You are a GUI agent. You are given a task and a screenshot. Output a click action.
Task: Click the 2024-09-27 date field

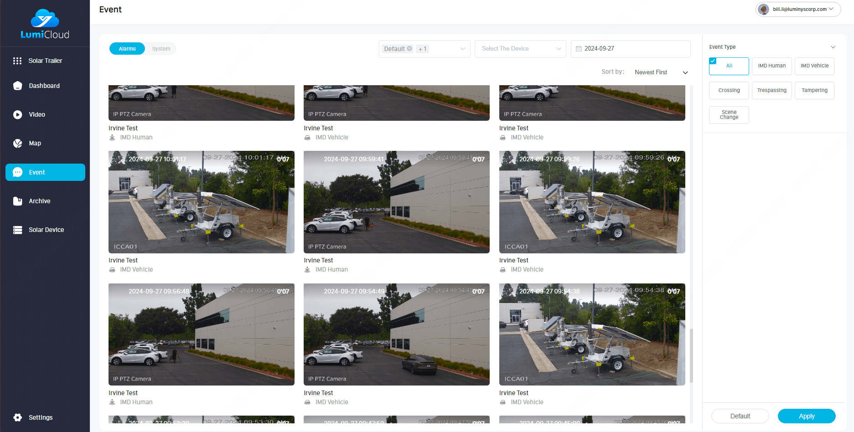pos(630,49)
